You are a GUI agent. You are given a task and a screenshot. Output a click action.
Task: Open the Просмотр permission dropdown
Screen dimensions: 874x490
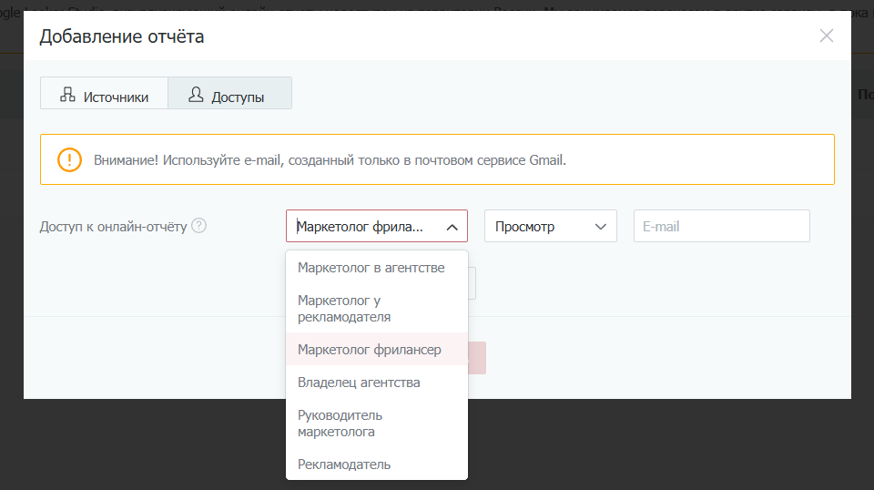click(x=550, y=226)
